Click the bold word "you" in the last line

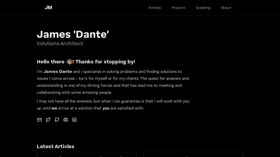[x=106, y=108]
